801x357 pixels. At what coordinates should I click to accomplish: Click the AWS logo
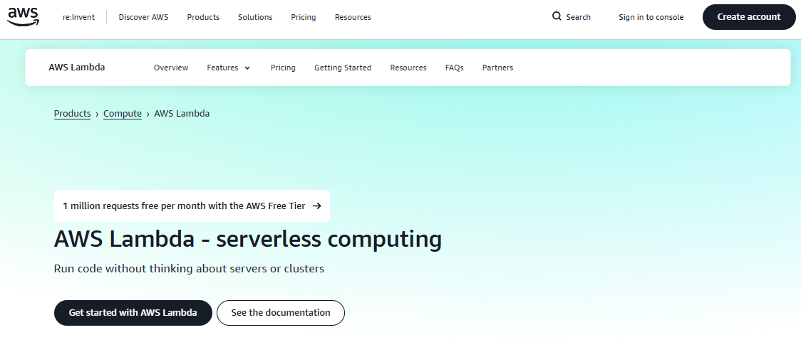23,17
